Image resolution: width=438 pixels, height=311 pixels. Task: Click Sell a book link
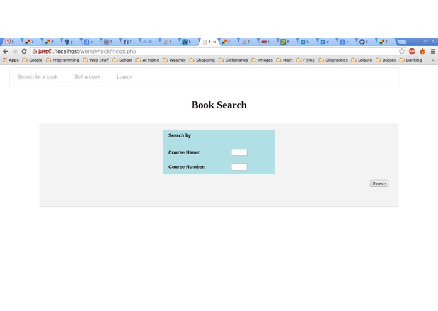click(87, 77)
